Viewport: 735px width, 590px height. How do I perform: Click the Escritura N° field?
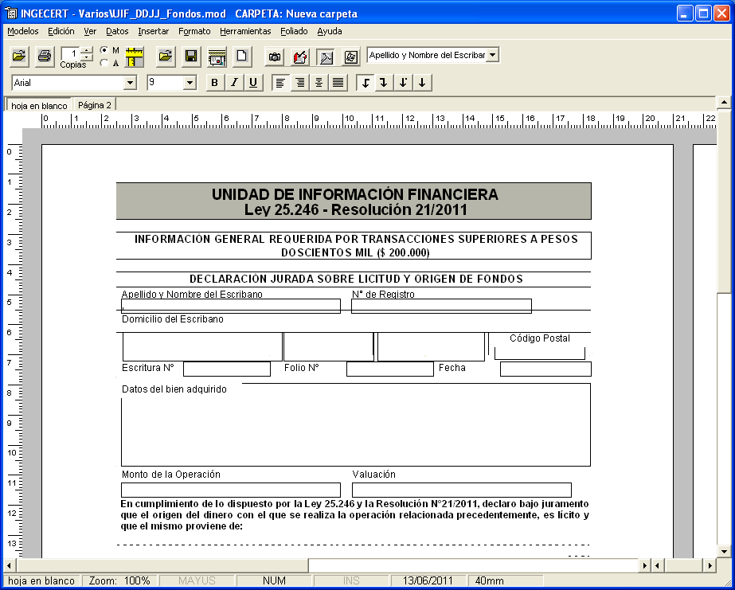(227, 369)
